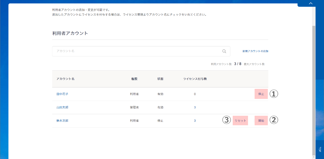Screen dimensions: 324x159
Task: Click the 権限 column header
Action: tap(134, 79)
